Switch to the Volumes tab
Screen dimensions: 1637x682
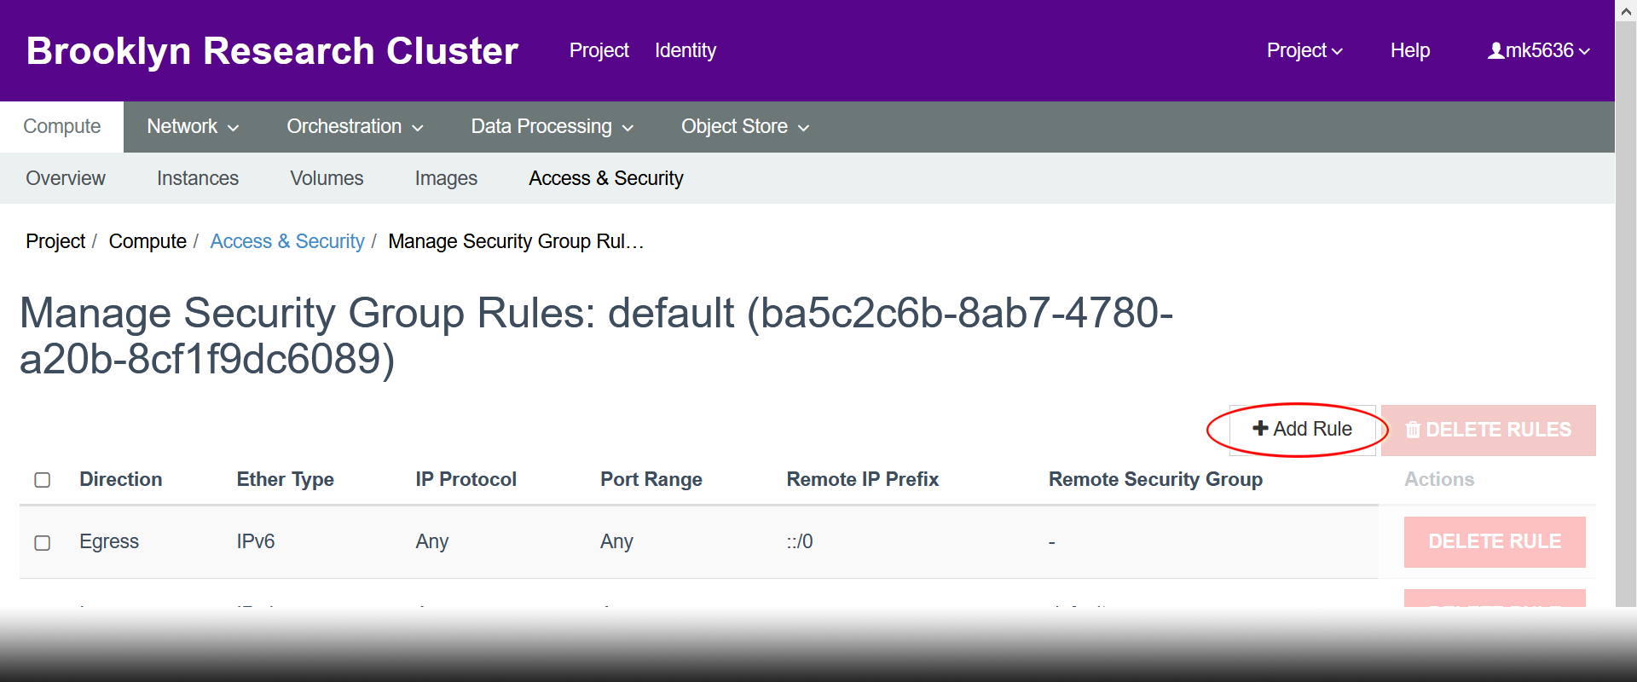[x=327, y=178]
